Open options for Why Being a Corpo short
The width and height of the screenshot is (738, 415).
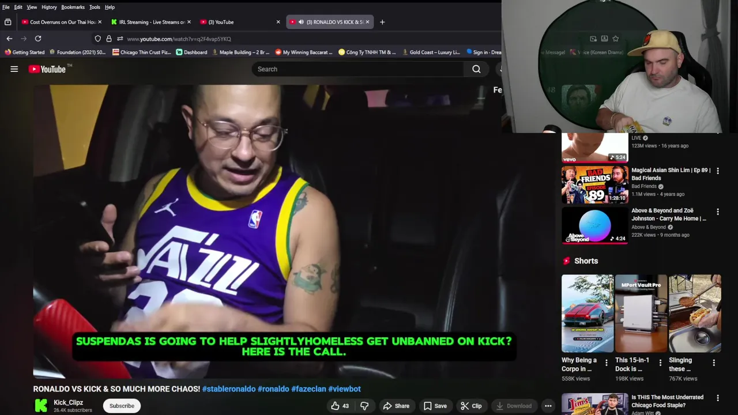click(x=606, y=363)
